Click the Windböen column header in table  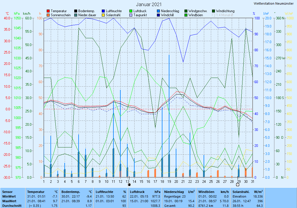click(x=206, y=192)
